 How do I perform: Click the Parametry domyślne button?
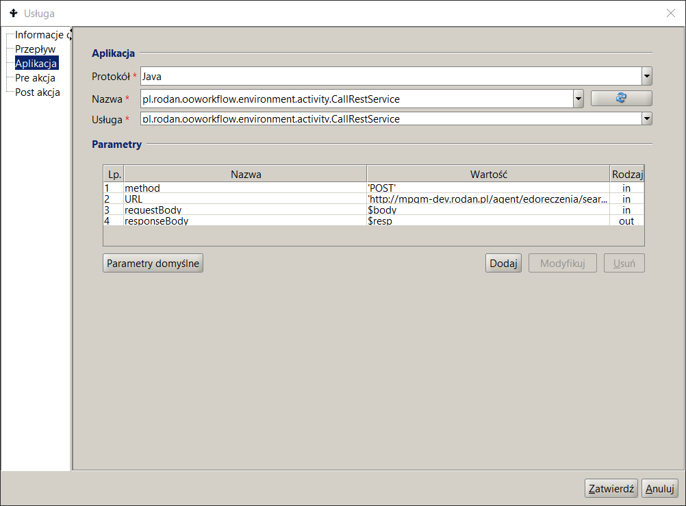[x=153, y=263]
